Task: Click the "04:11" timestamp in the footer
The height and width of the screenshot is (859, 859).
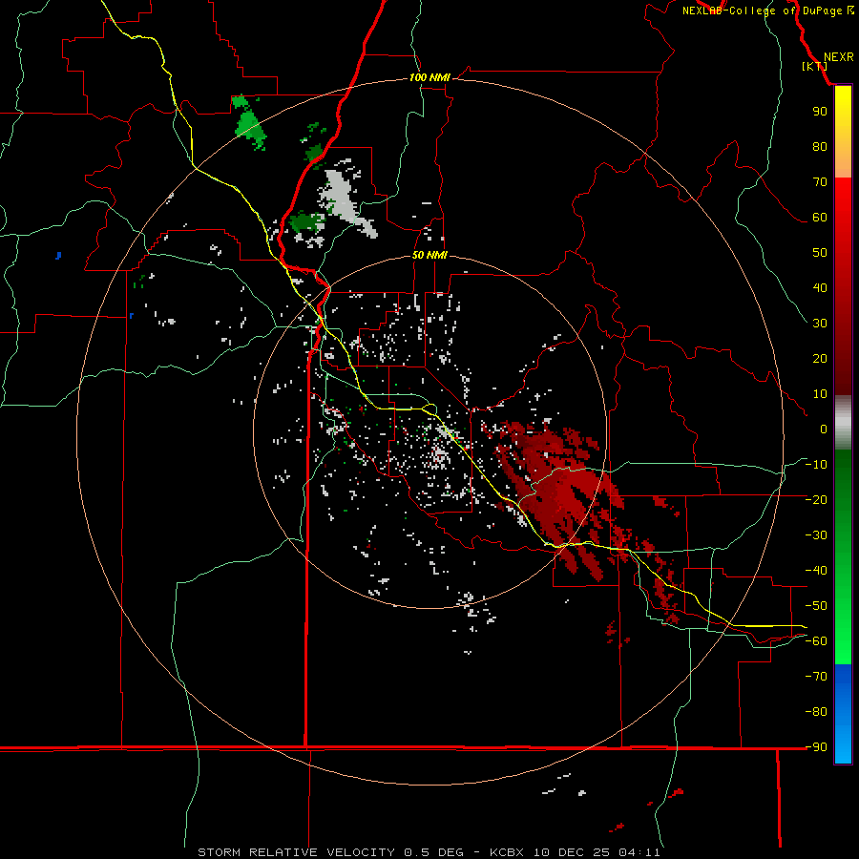Action: point(639,852)
